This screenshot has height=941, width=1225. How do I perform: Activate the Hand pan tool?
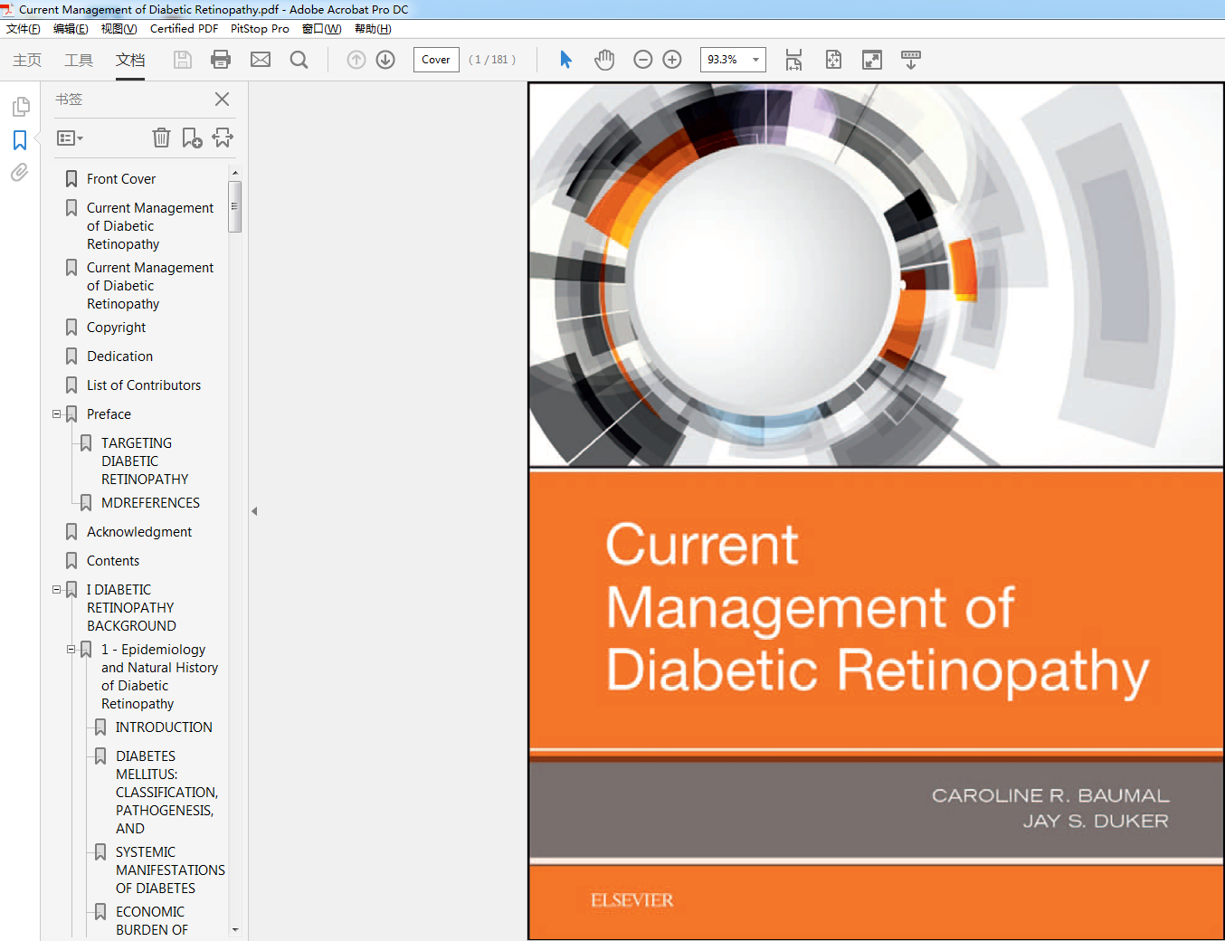[x=604, y=60]
